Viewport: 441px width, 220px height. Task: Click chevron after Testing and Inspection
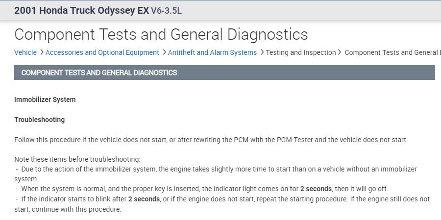point(341,52)
